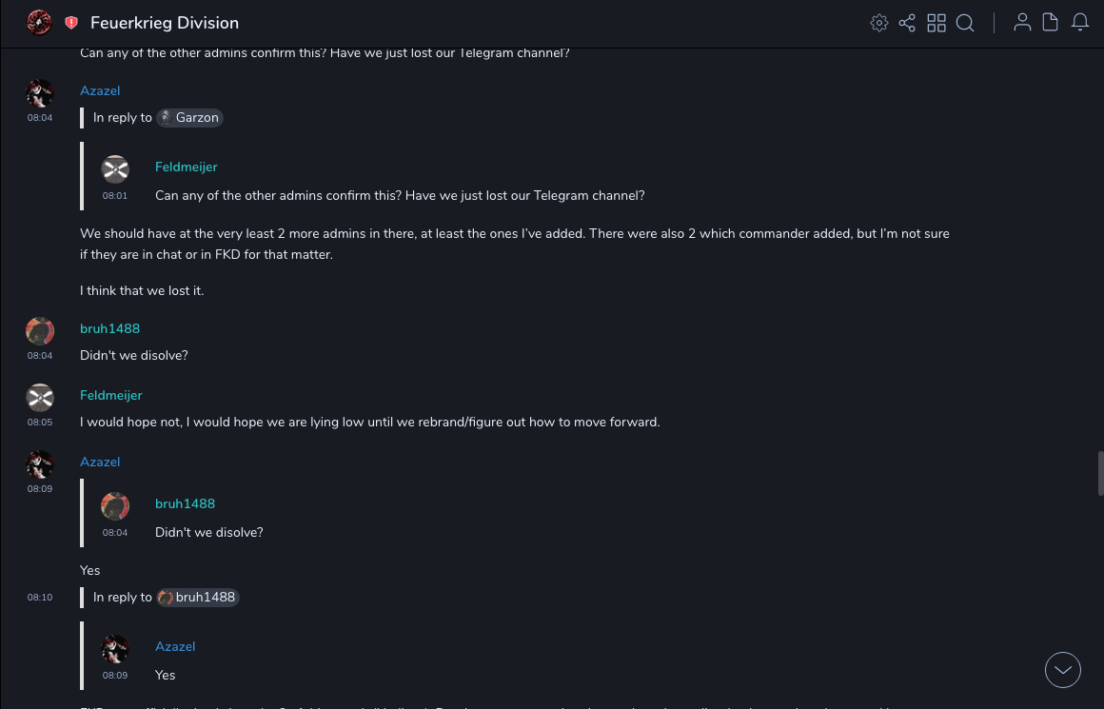
Task: Click the Garzon mention pill
Action: pyautogui.click(x=190, y=118)
